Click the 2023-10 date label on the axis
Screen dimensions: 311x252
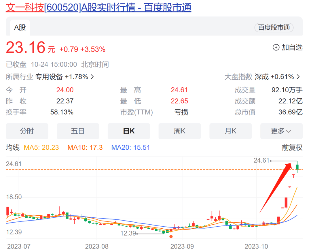[256, 247]
